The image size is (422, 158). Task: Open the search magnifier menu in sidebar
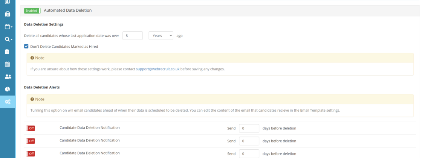coord(8,39)
